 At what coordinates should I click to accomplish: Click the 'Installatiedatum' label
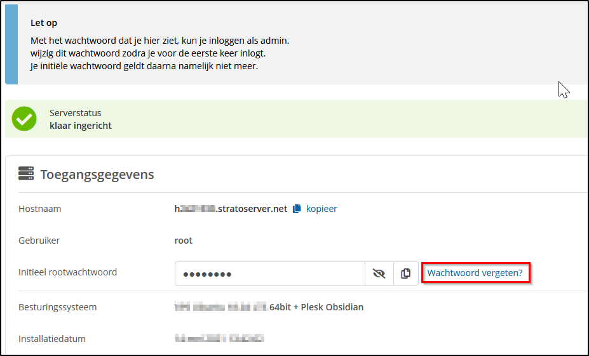pos(52,339)
